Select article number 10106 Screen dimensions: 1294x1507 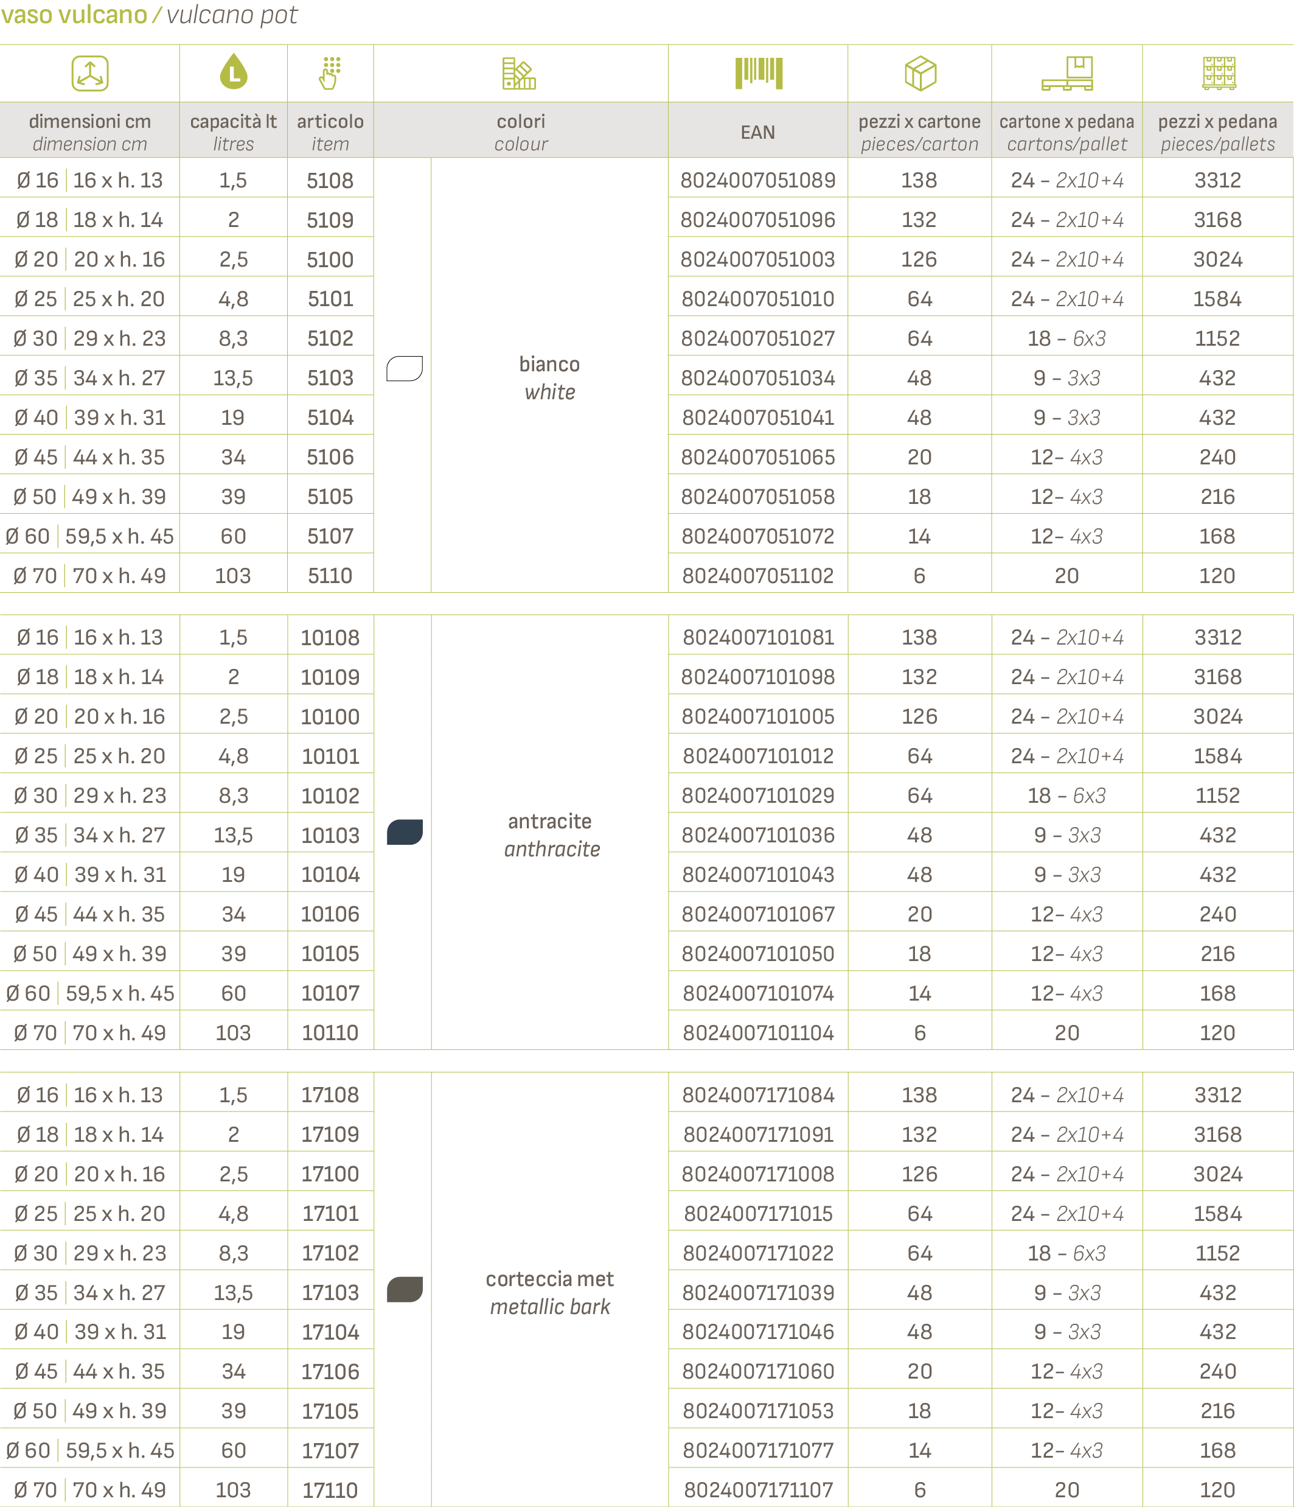coord(330,914)
